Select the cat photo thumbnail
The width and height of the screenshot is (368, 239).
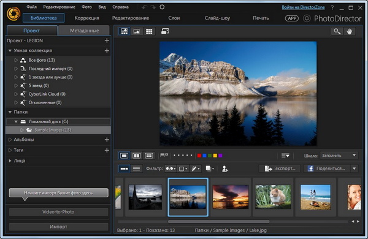point(273,197)
